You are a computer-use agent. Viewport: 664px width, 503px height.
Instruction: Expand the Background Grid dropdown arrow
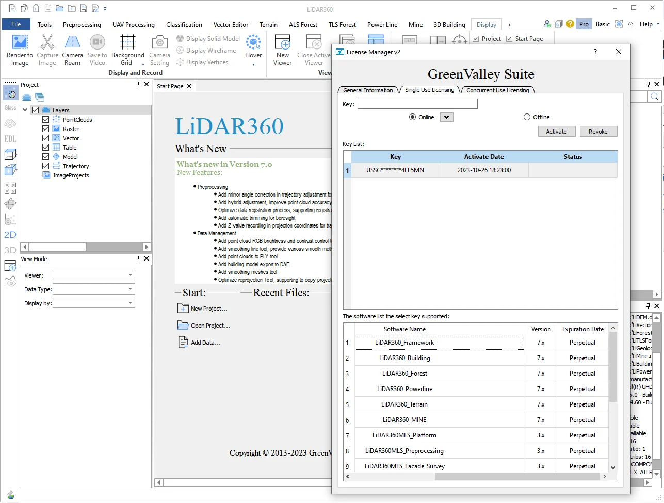143,64
